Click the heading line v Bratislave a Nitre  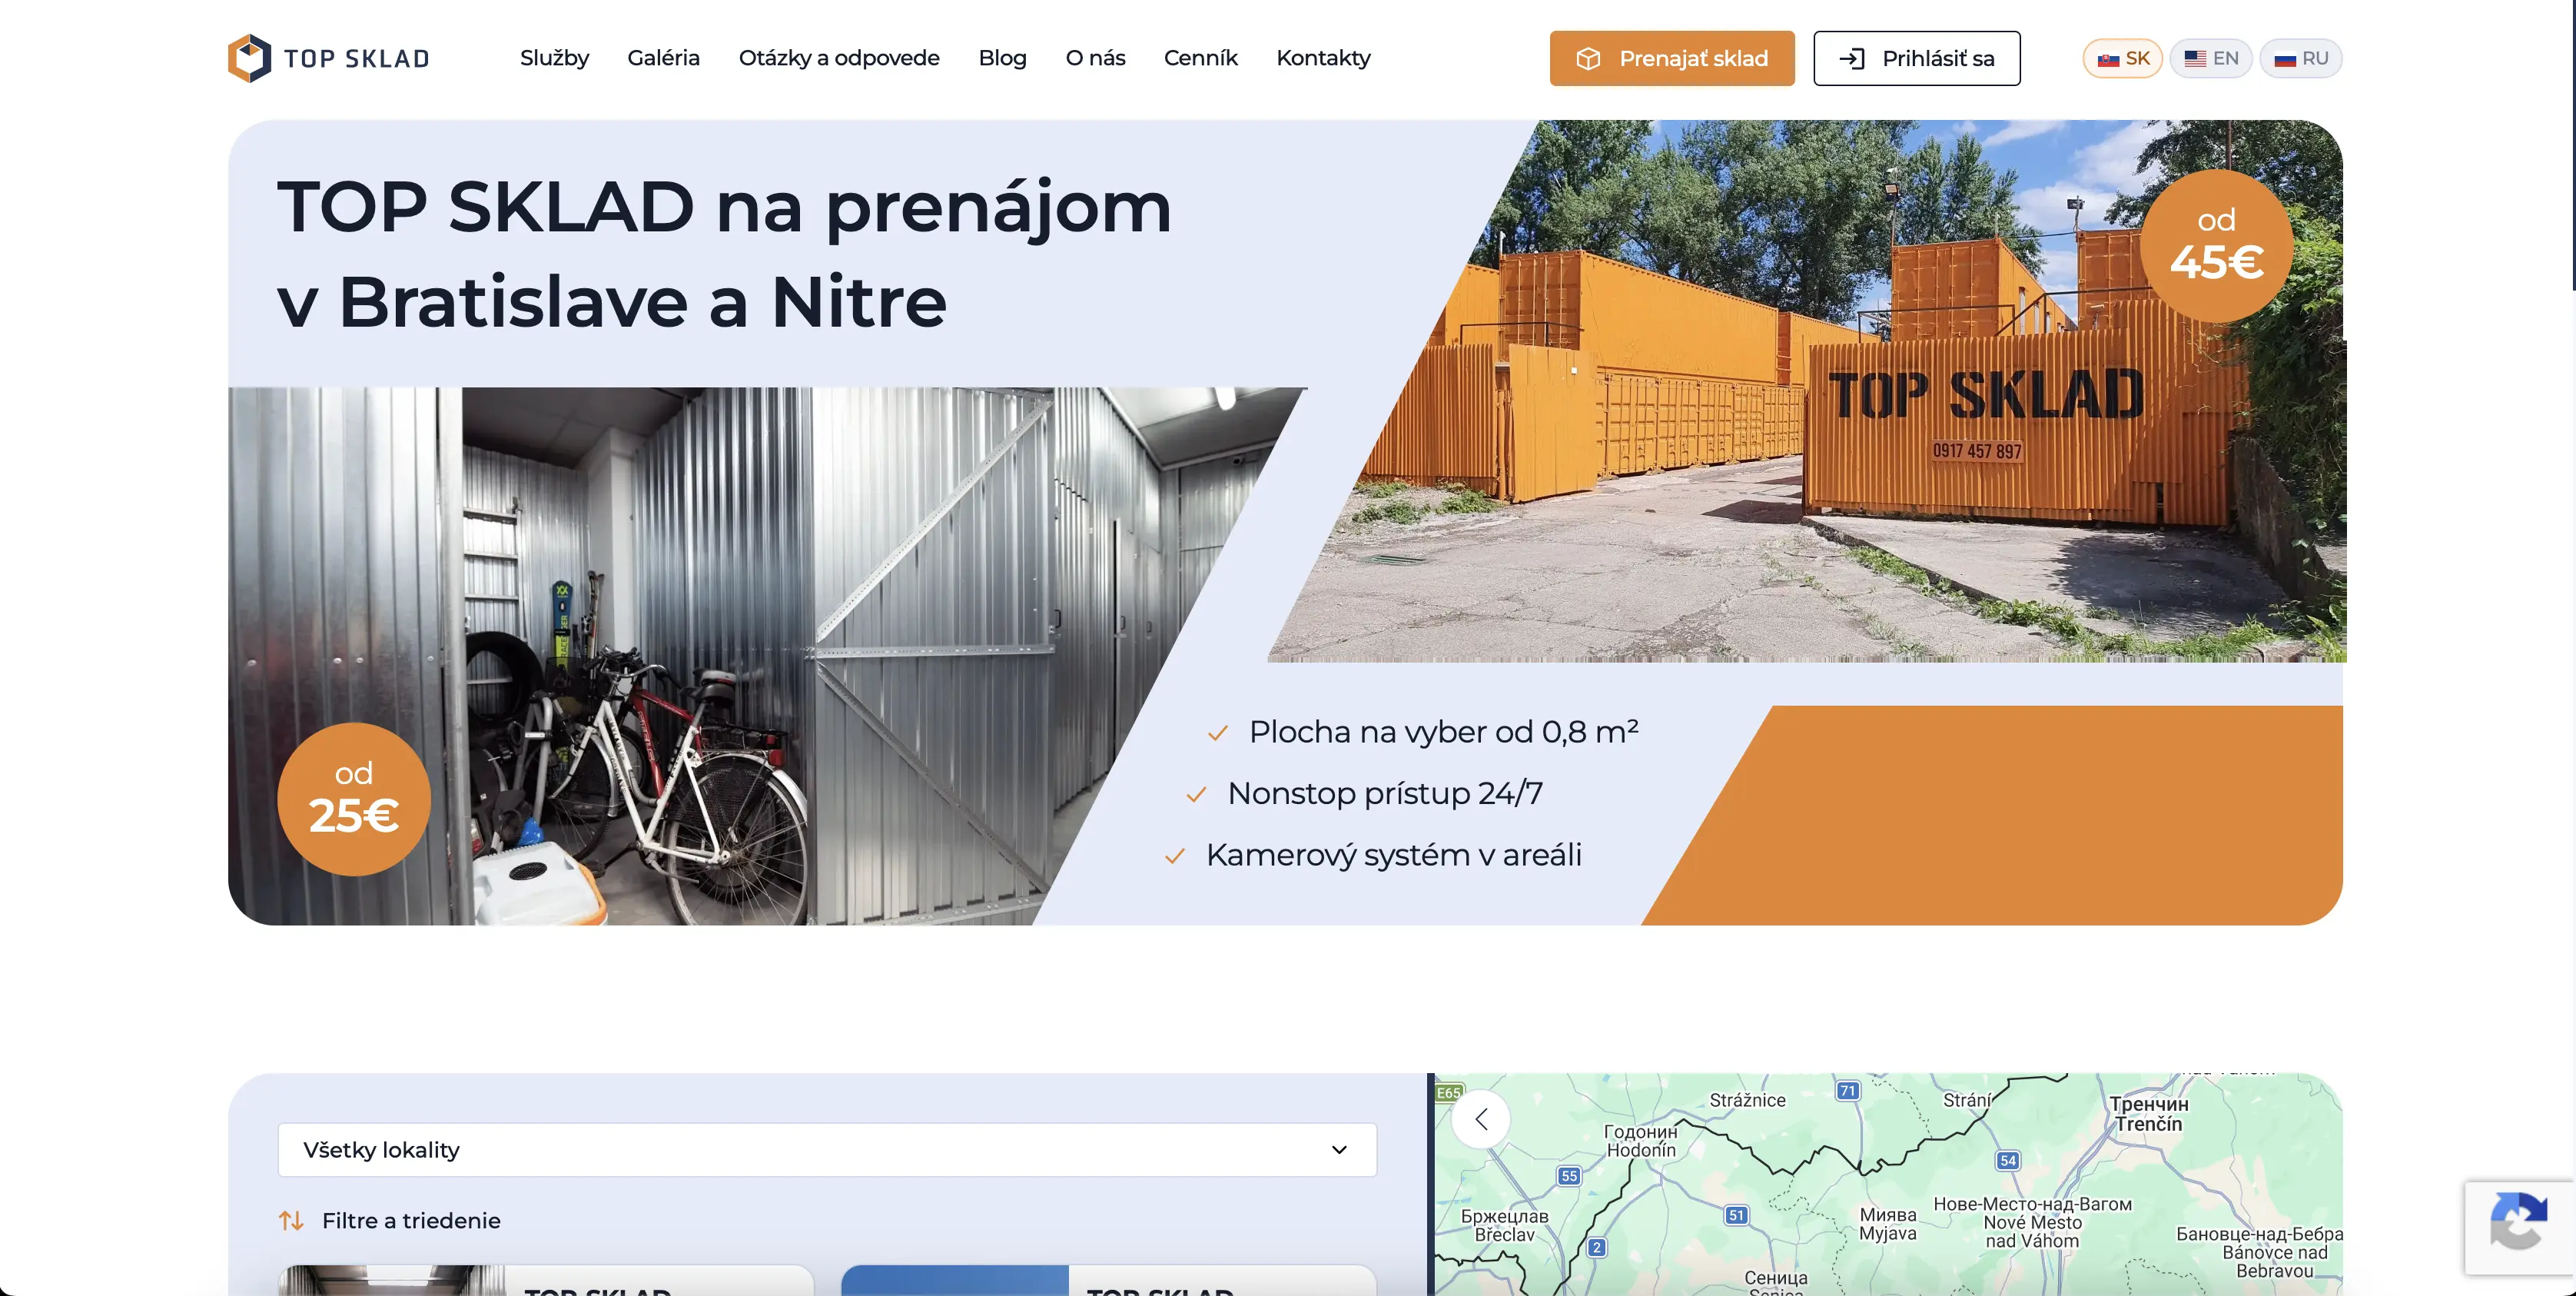click(x=612, y=301)
